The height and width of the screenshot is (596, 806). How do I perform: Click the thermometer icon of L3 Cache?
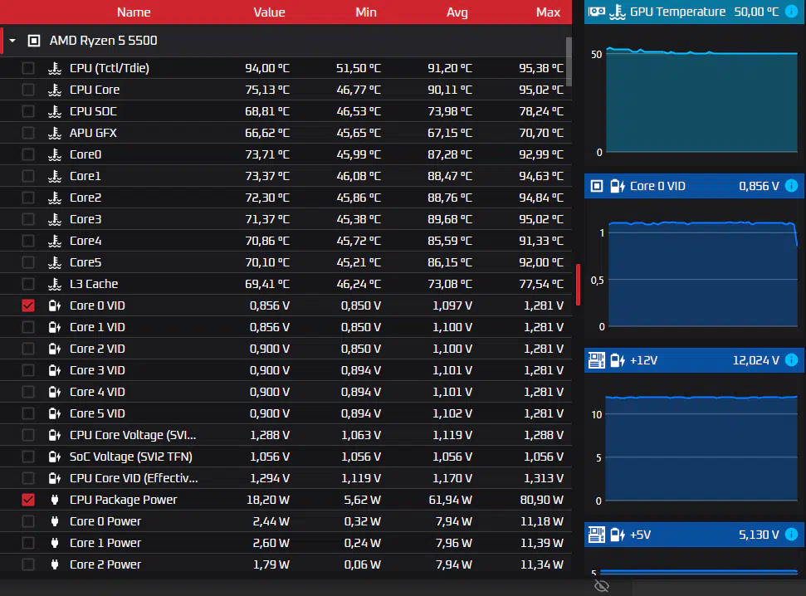tap(55, 284)
